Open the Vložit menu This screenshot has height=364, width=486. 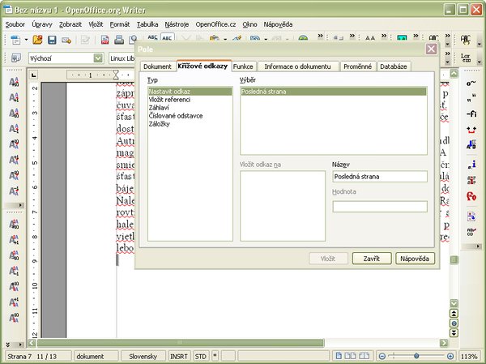[96, 24]
